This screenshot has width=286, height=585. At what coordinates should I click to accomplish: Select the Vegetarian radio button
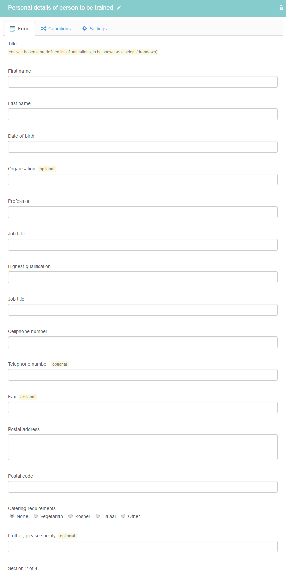coord(36,516)
